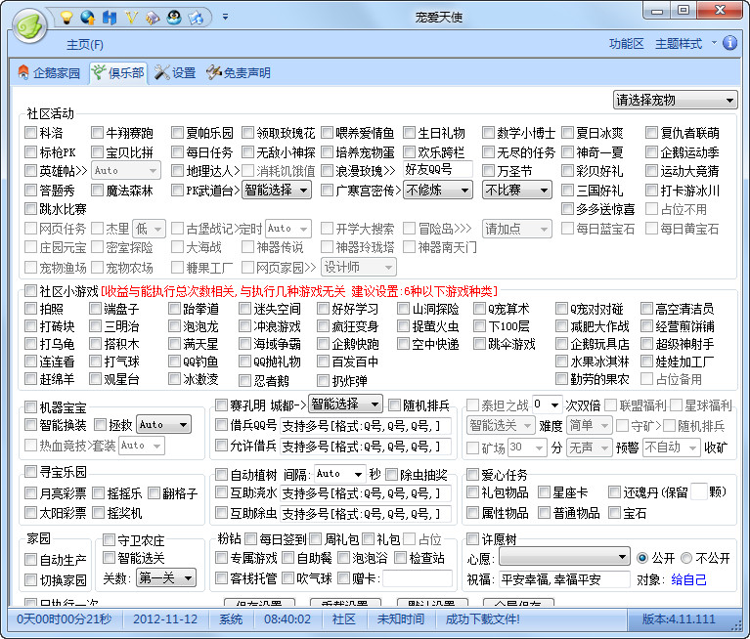
Task: Click the 成功下载文件! status message
Action: [x=482, y=619]
